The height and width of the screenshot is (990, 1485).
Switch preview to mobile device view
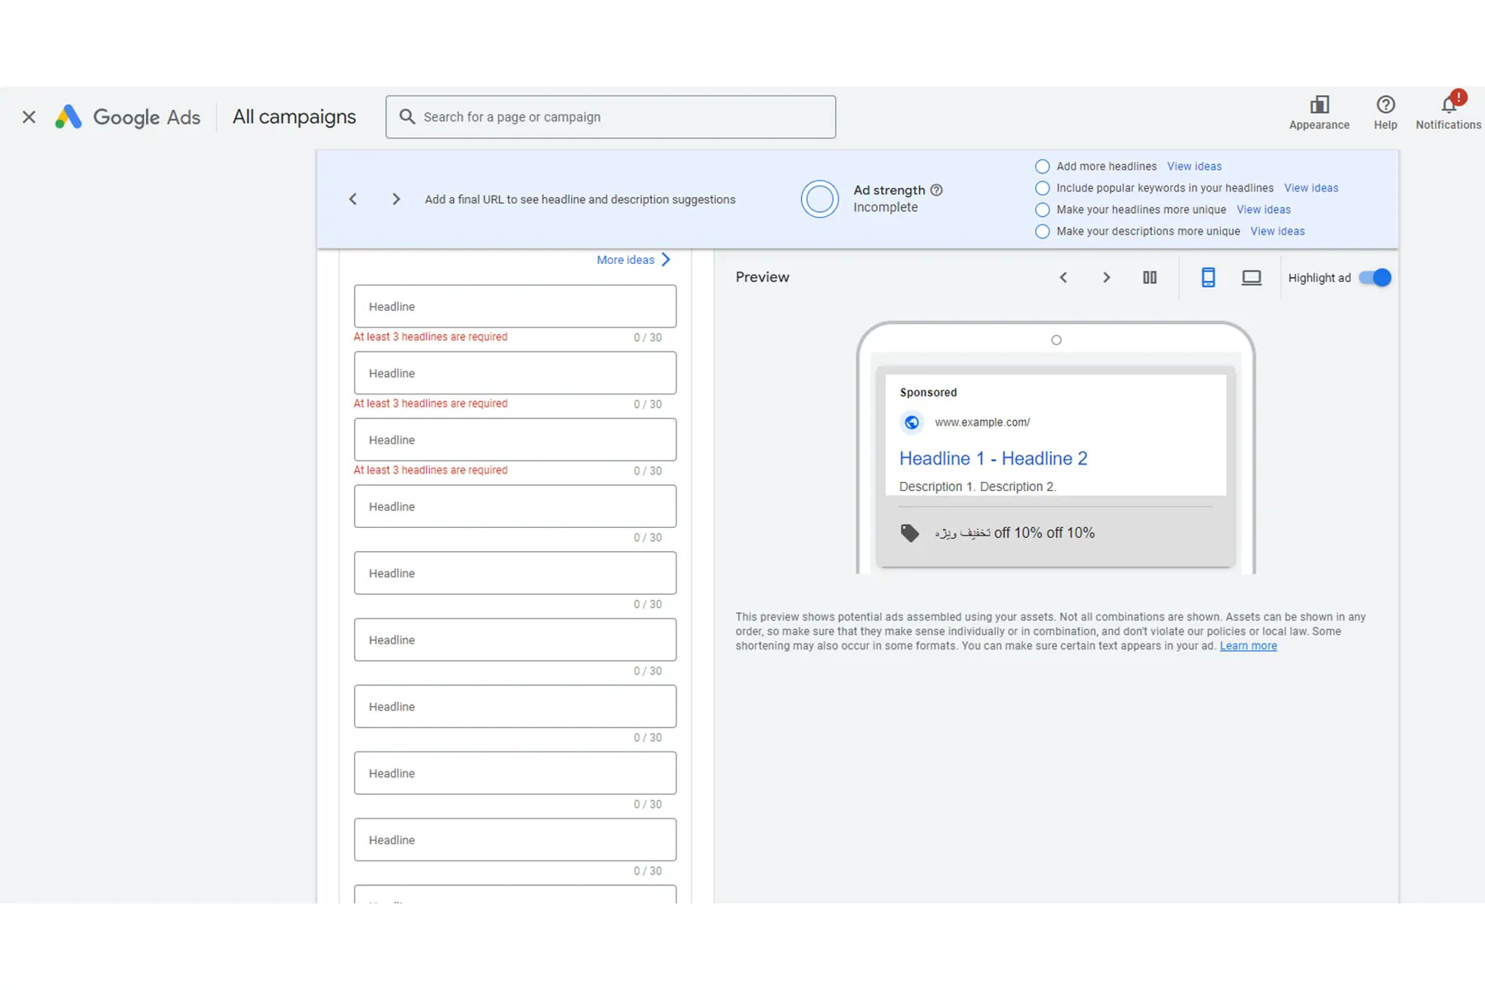[1208, 278]
